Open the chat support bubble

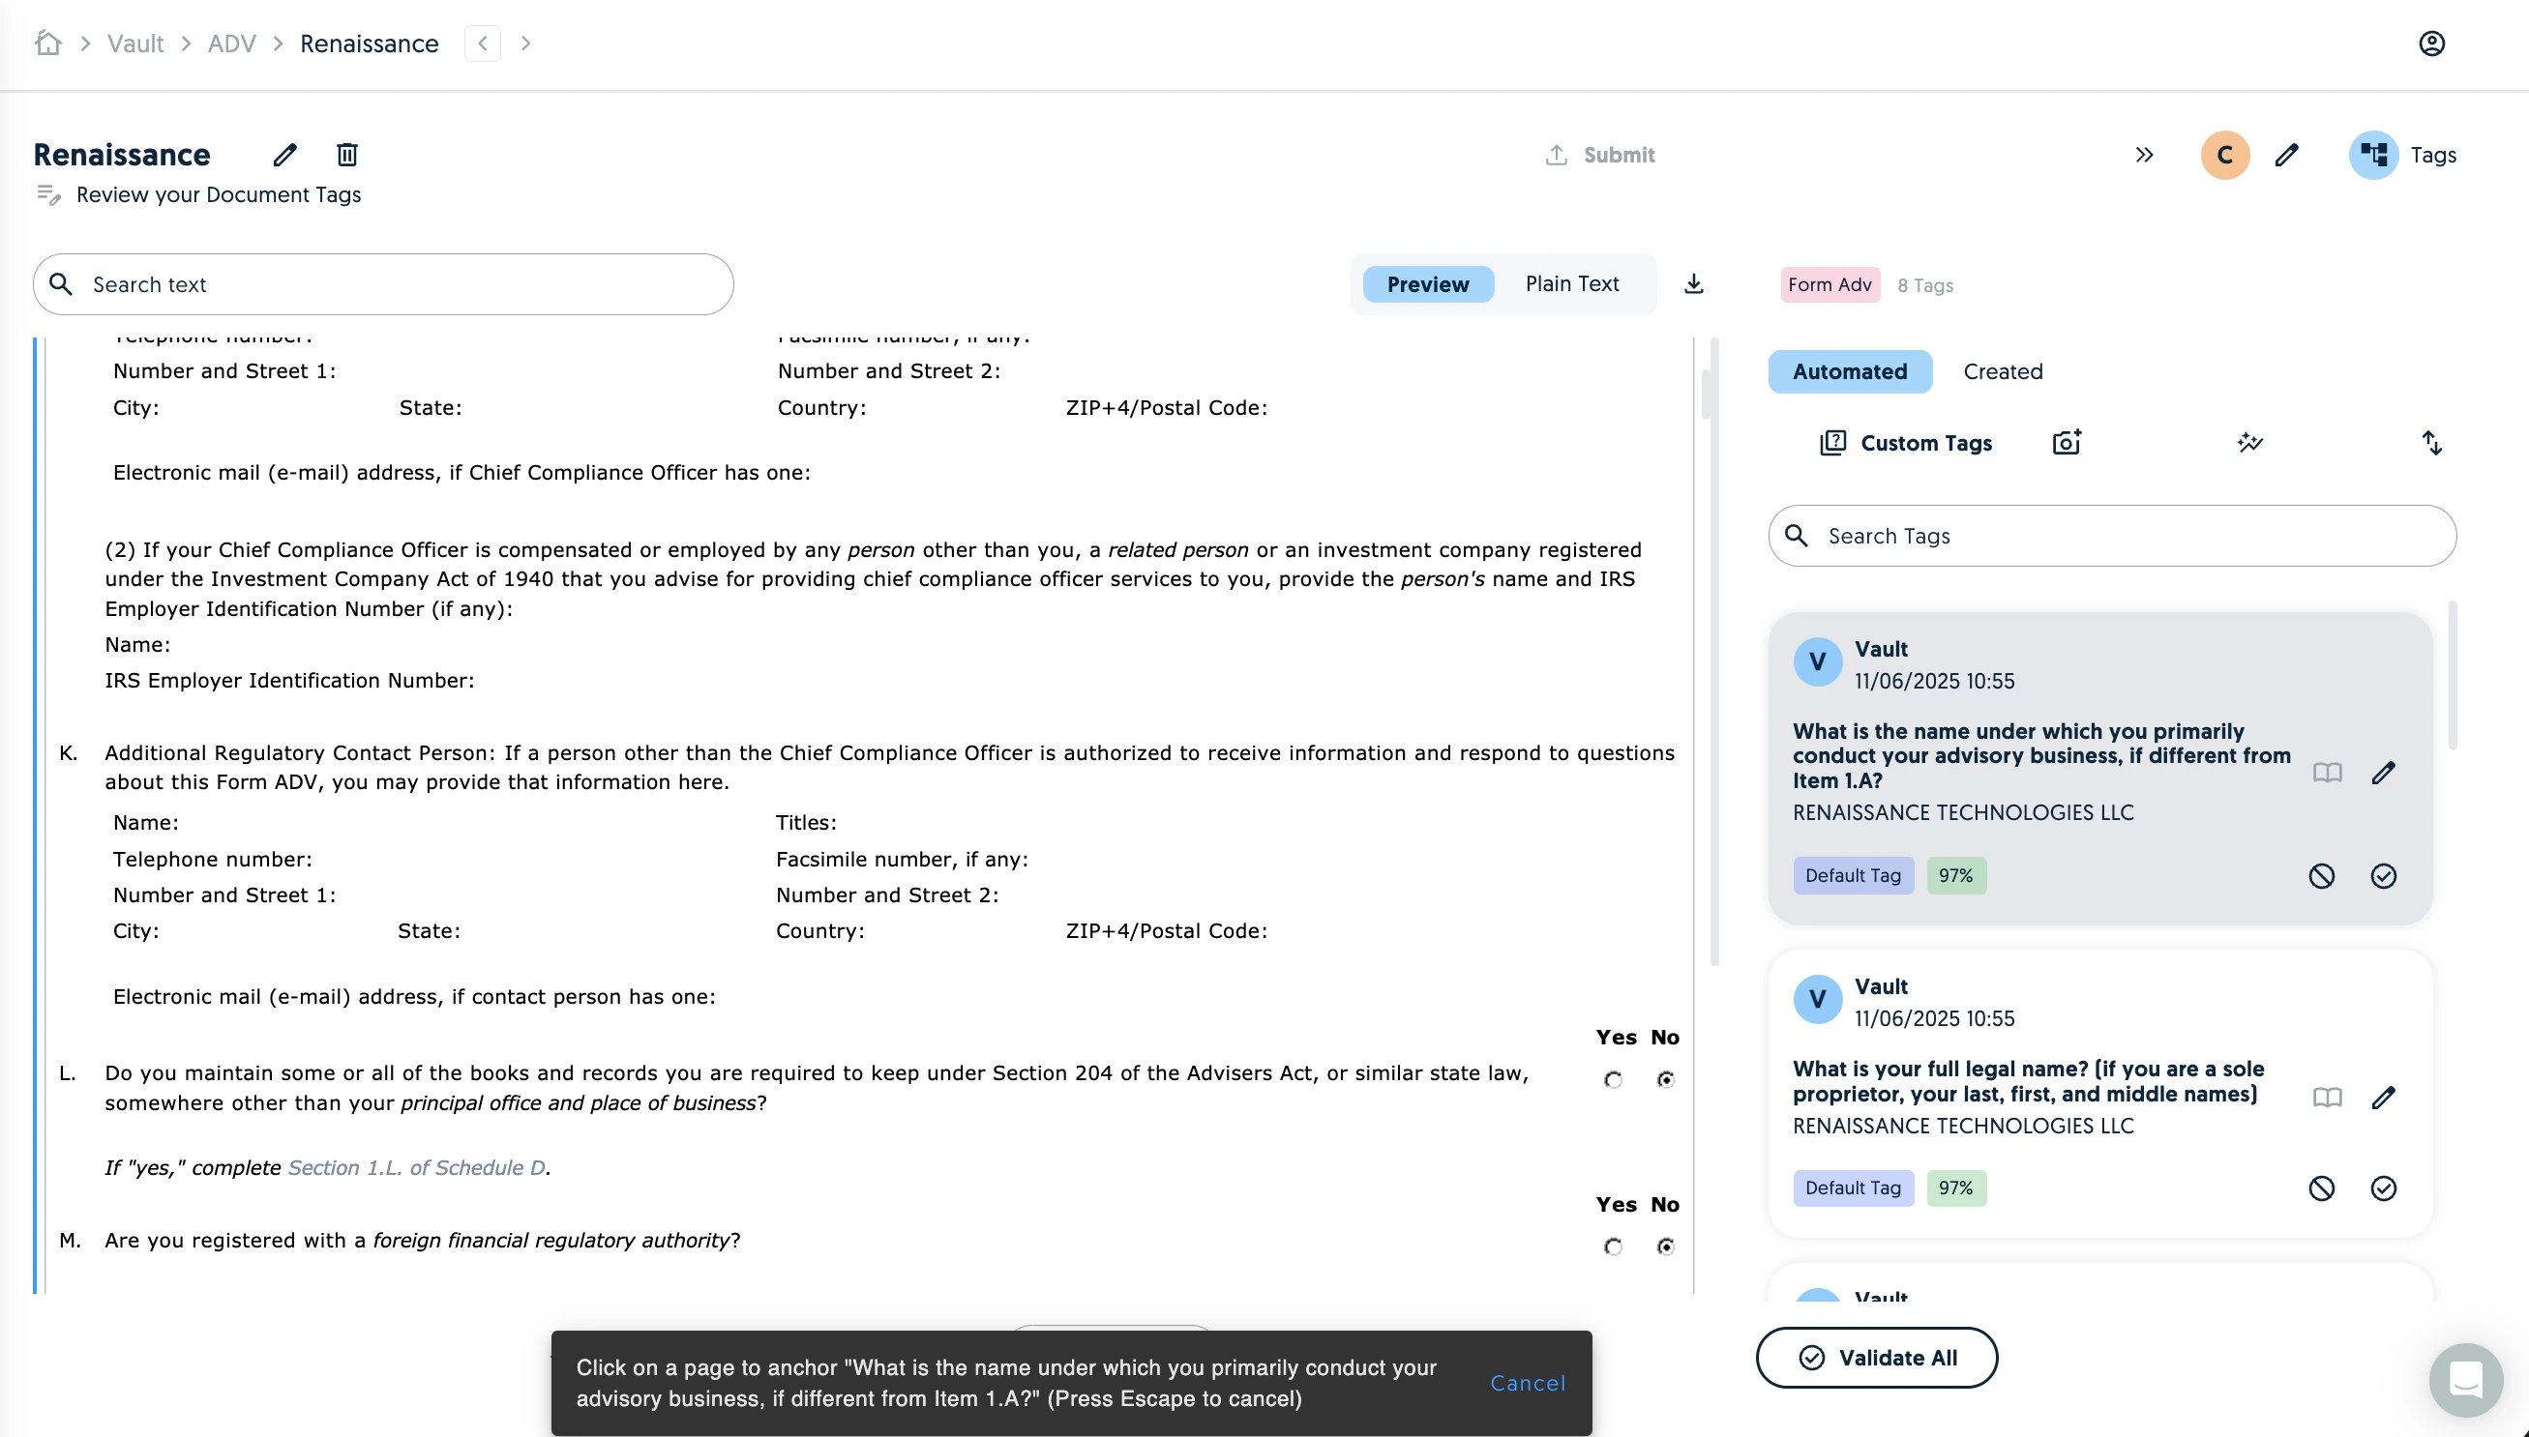click(2465, 1379)
